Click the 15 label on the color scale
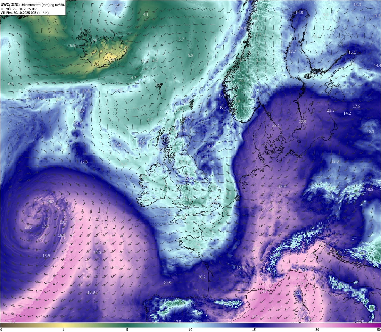Screen dimensions: 381x332 point(254,330)
